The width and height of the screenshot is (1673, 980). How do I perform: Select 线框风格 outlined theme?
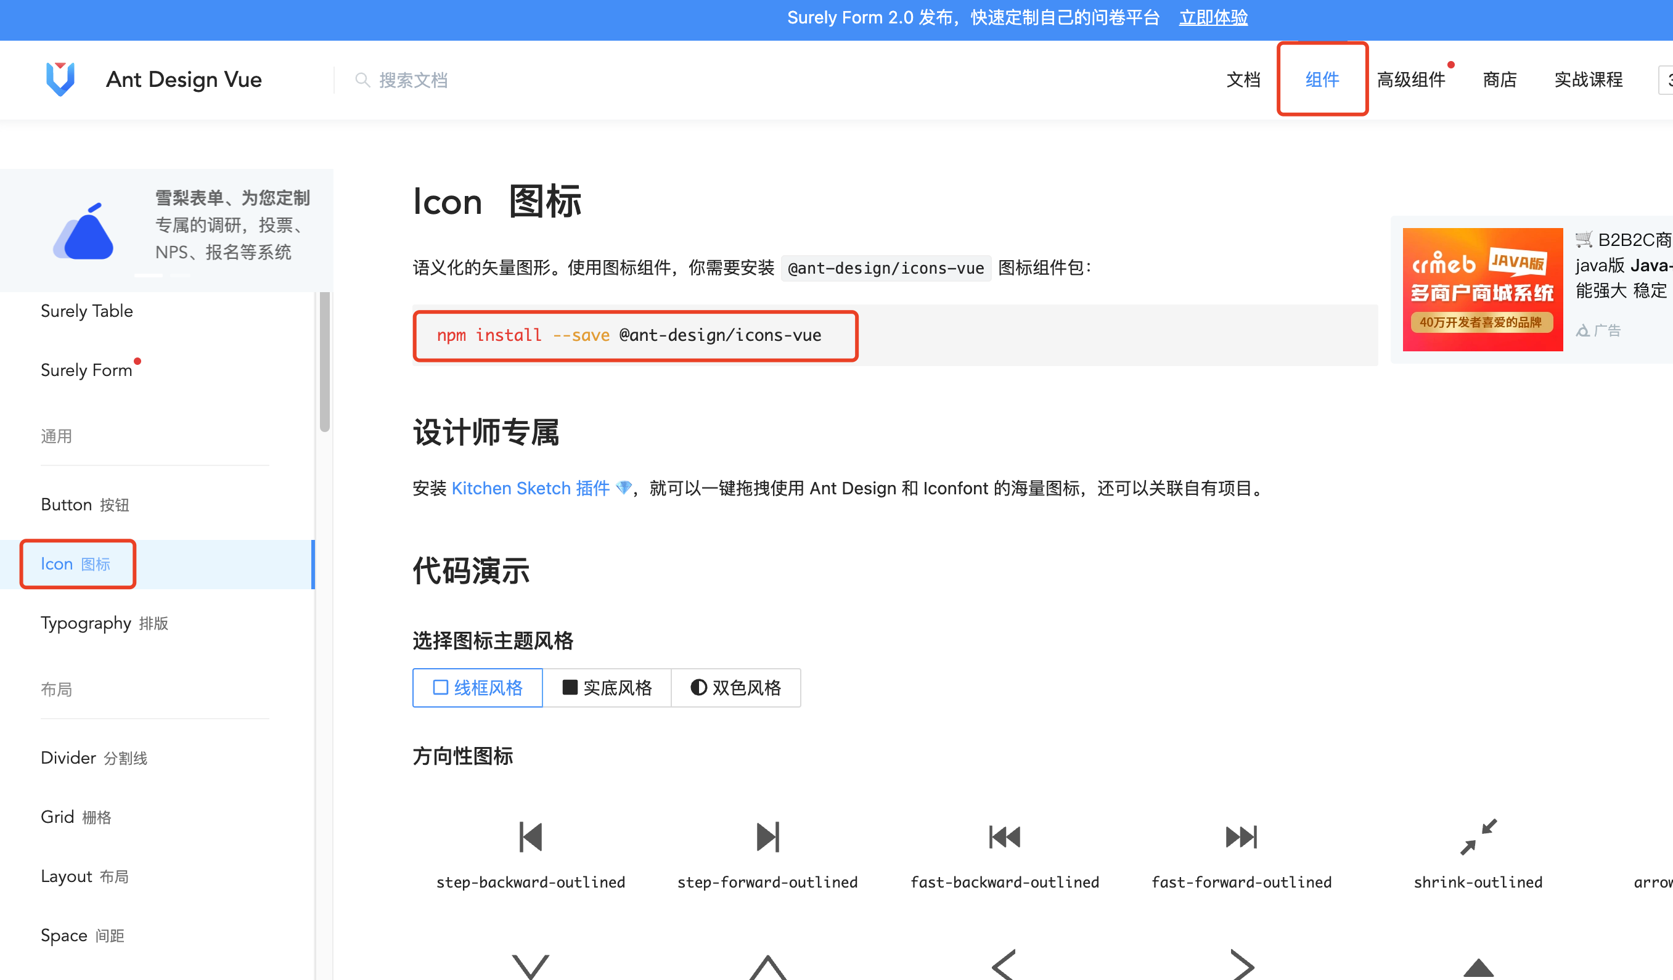tap(477, 688)
